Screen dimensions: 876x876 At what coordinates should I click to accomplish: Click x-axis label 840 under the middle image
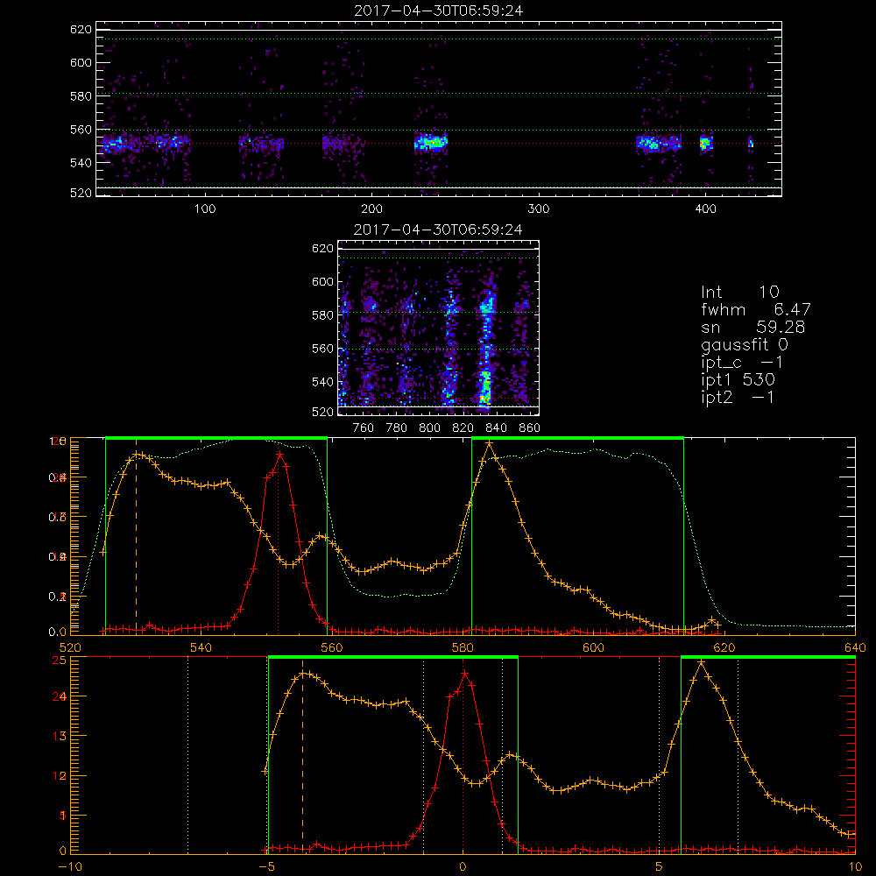(x=497, y=428)
